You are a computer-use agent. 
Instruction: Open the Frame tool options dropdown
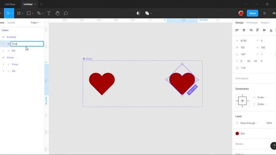[22, 13]
